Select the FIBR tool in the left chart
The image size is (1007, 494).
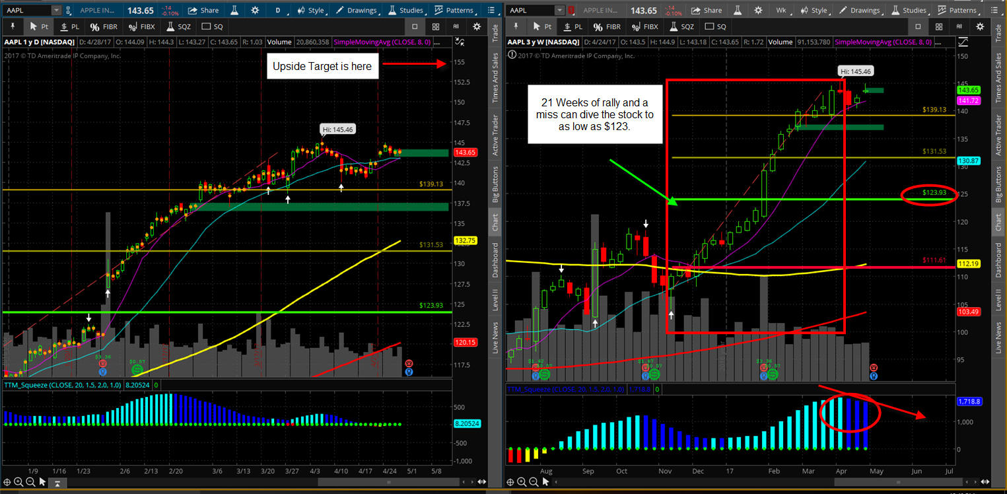tap(104, 26)
